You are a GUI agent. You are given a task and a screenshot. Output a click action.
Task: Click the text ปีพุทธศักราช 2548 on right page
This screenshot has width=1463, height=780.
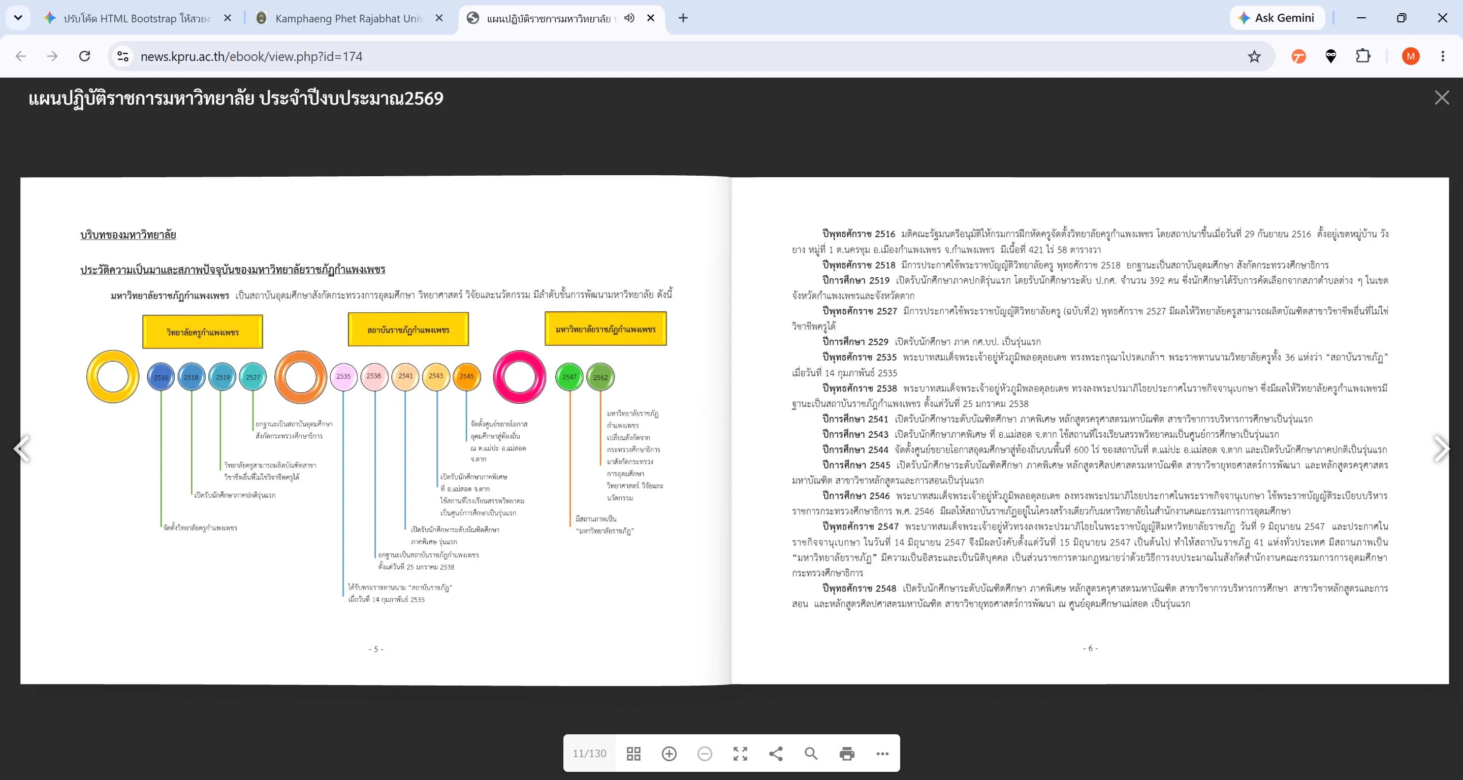[860, 588]
